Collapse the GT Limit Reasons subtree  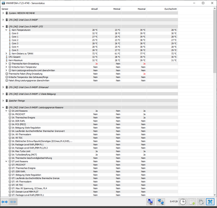tap(7, 161)
